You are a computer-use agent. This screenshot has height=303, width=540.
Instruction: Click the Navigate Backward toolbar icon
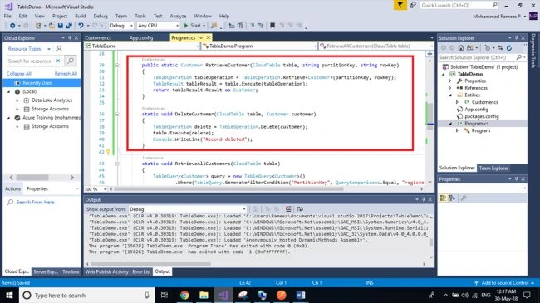[x=12, y=26]
